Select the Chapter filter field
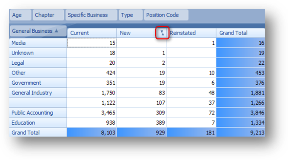 (48, 15)
